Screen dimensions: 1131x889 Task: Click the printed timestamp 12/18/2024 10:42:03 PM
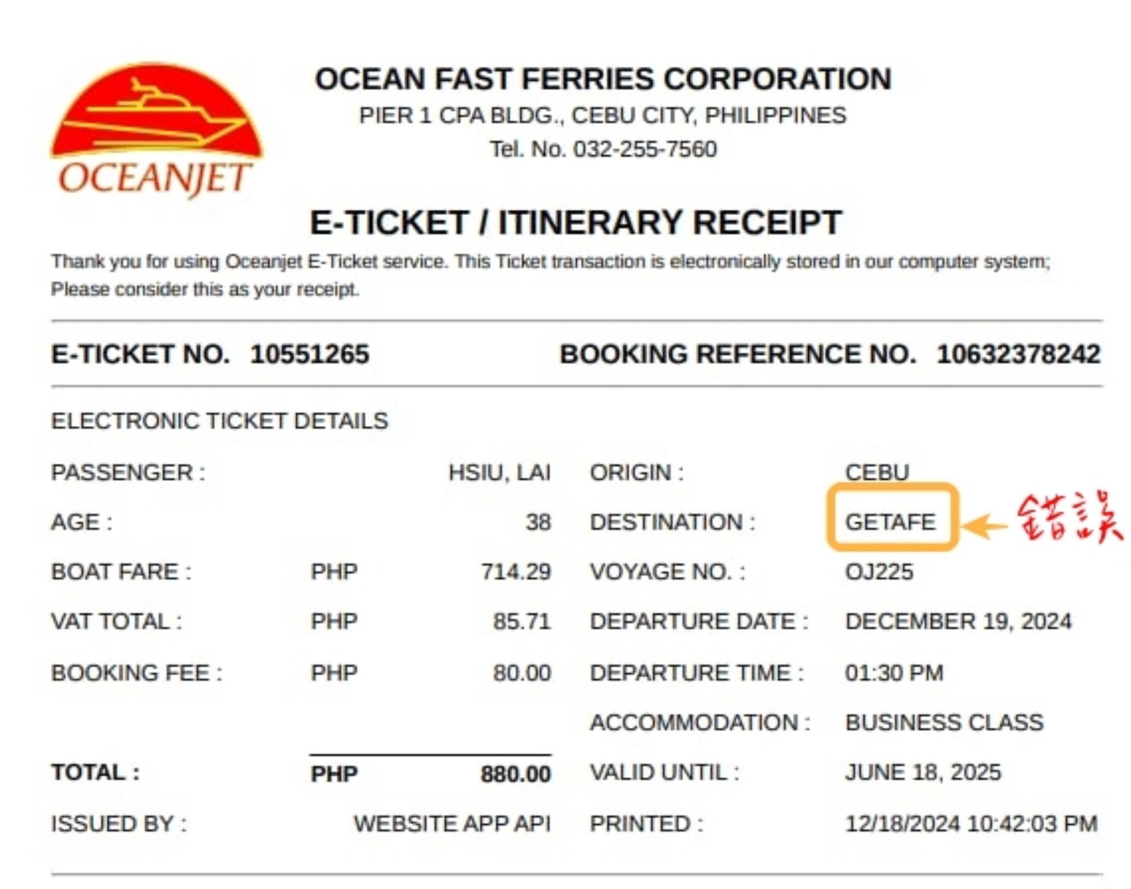click(971, 824)
